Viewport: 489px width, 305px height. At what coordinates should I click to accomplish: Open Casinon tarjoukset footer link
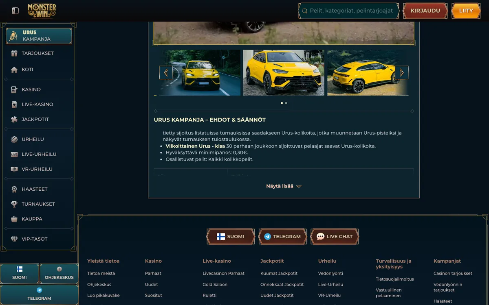click(453, 274)
